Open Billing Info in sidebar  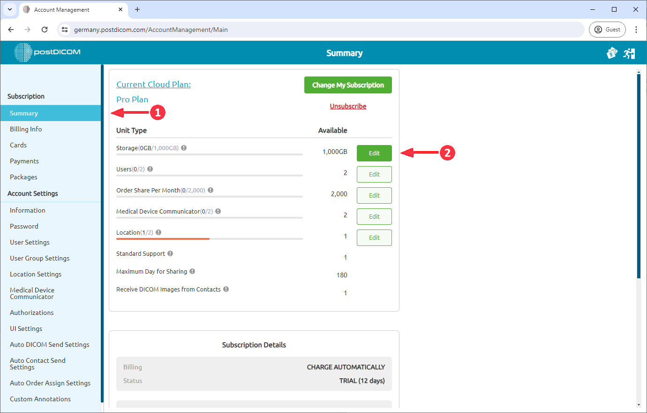(26, 129)
